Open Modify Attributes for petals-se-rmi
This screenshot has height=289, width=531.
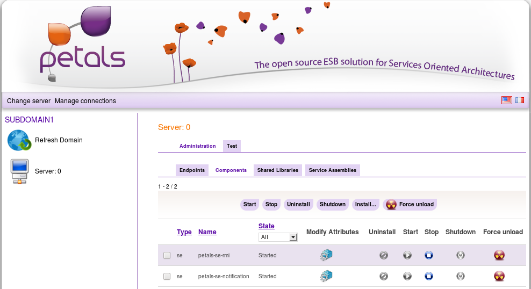tap(326, 255)
